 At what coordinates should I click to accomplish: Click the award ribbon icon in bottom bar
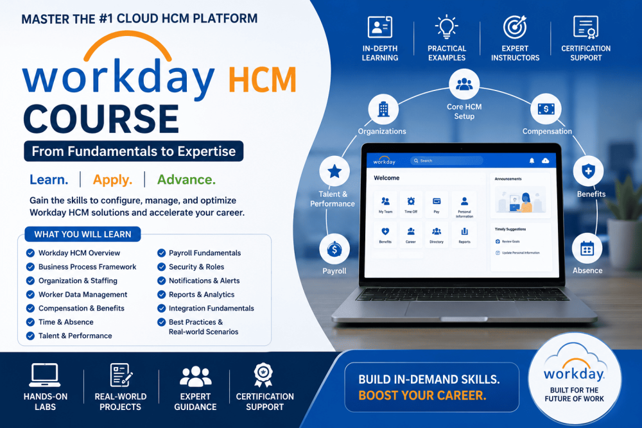tap(263, 375)
